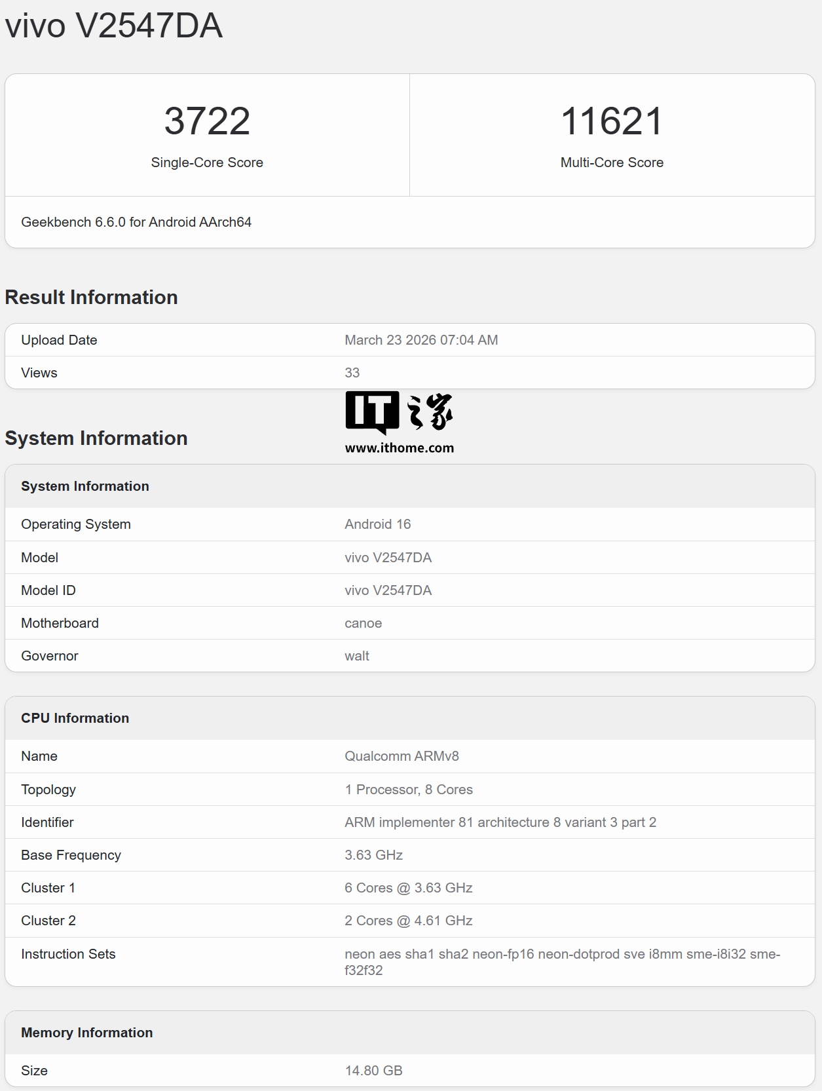Click the Views count value 33
Image resolution: width=822 pixels, height=1091 pixels.
[352, 373]
